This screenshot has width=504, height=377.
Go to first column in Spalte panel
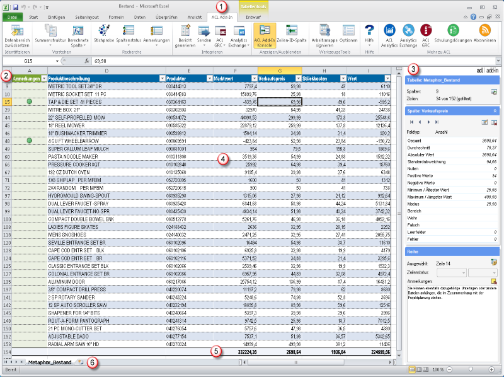(411, 121)
